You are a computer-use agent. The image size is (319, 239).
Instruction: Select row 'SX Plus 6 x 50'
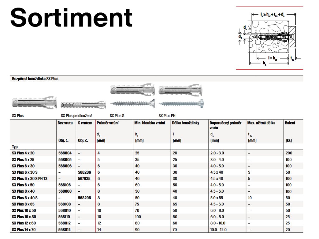click(x=157, y=185)
